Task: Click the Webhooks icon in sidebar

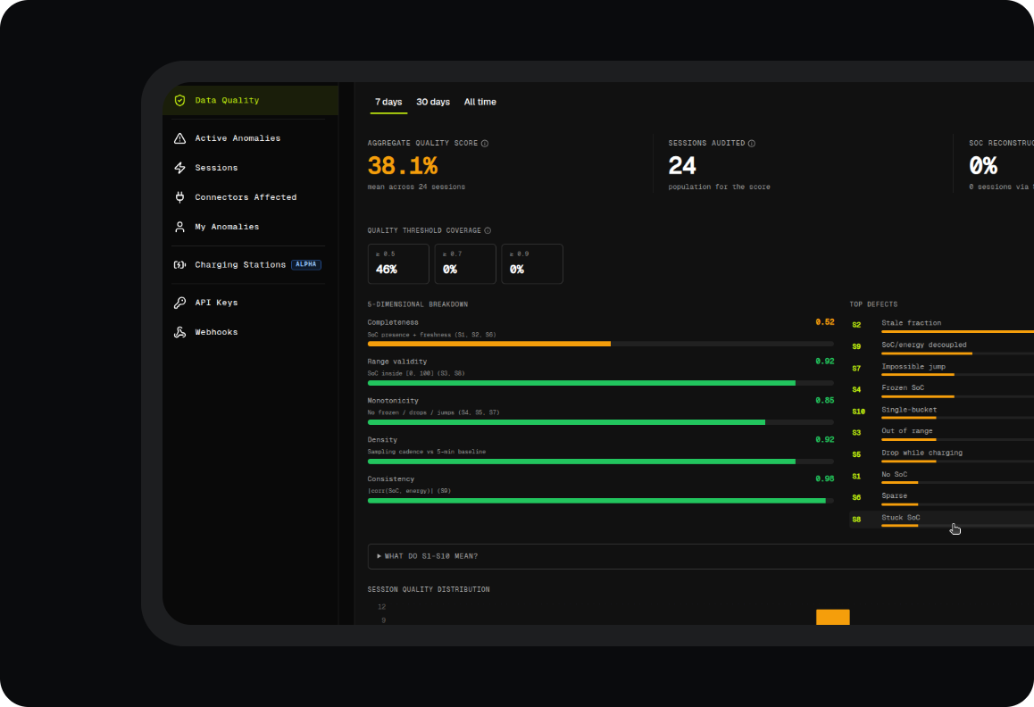Action: [x=179, y=332]
